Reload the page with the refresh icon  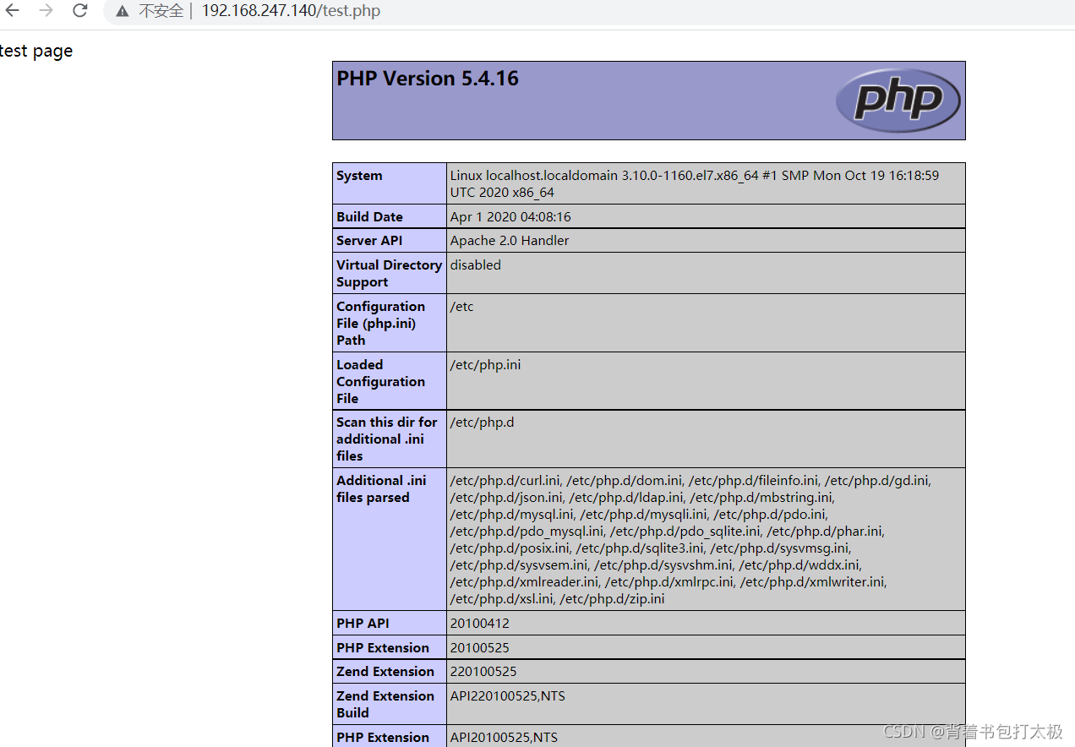coord(79,11)
